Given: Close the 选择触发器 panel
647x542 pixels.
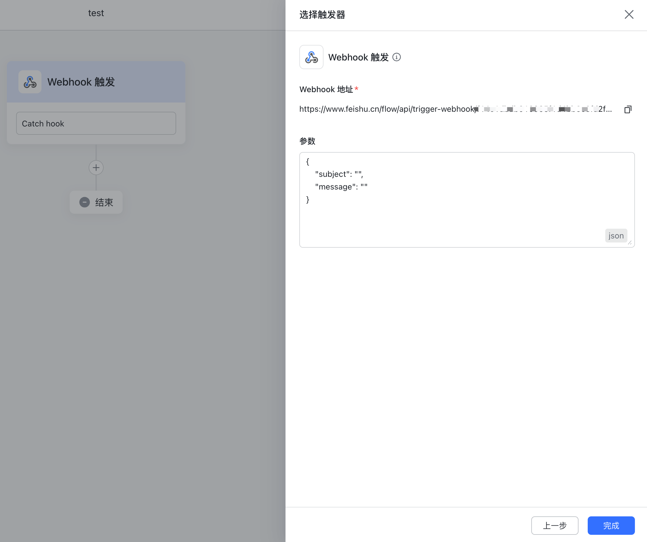Looking at the screenshot, I should [x=629, y=14].
